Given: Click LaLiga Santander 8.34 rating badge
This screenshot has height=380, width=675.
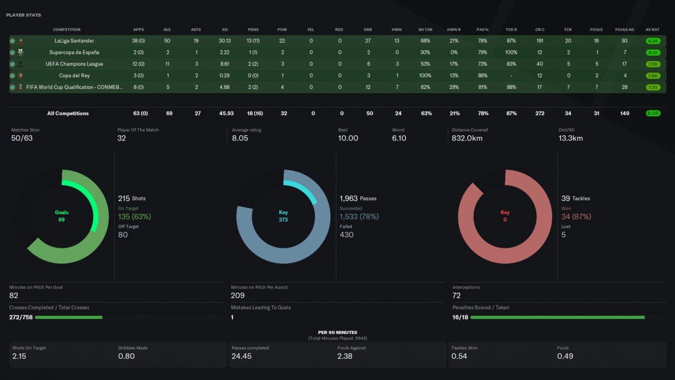Looking at the screenshot, I should point(653,41).
